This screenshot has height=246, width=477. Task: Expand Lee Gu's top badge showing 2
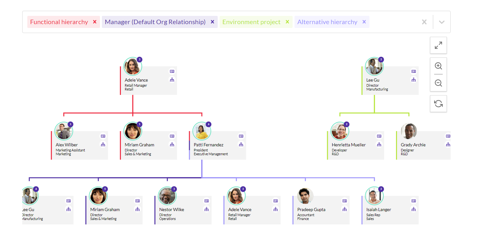[381, 60]
